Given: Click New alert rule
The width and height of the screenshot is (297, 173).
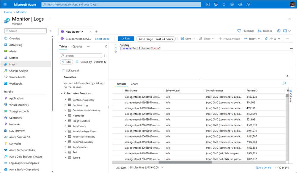Looking at the screenshot, I should point(229,39).
